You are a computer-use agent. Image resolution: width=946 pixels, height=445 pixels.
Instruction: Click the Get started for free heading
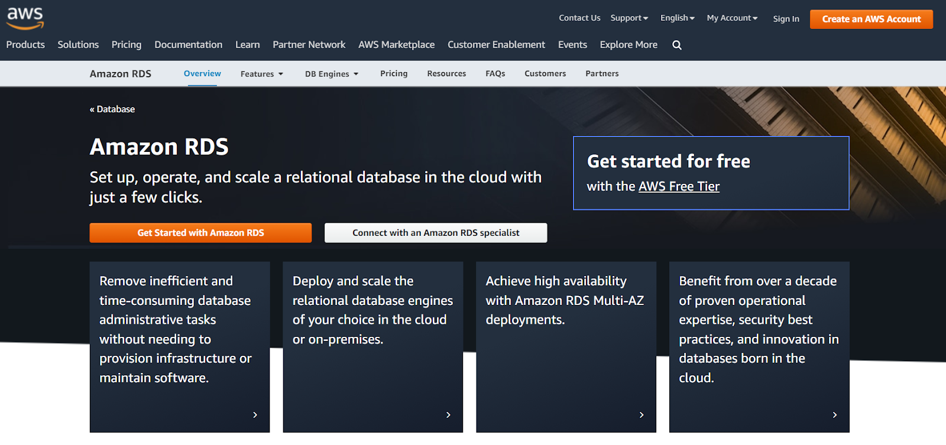[x=669, y=161]
